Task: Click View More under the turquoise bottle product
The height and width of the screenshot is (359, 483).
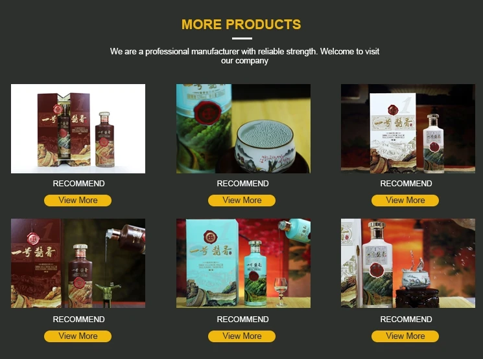Action: (x=242, y=336)
